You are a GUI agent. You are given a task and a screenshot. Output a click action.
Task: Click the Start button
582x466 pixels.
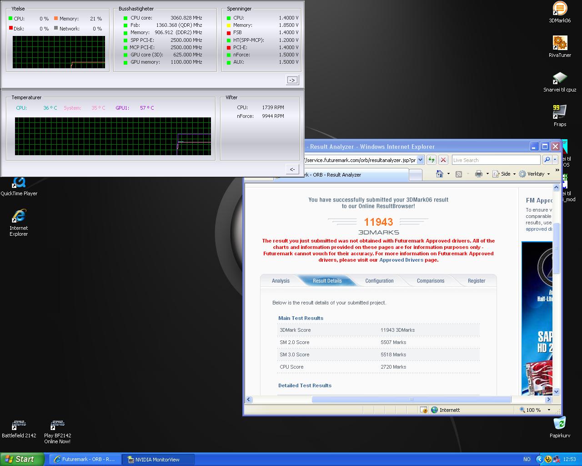[x=22, y=459]
